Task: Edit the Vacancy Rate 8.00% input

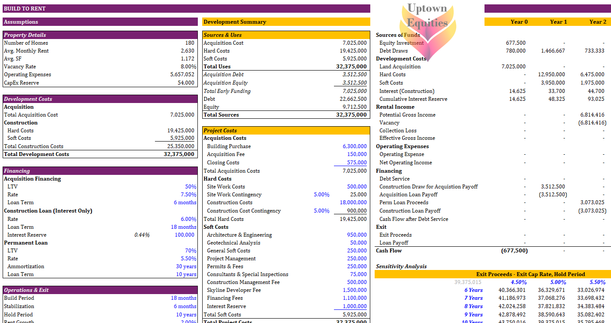Action: (188, 66)
